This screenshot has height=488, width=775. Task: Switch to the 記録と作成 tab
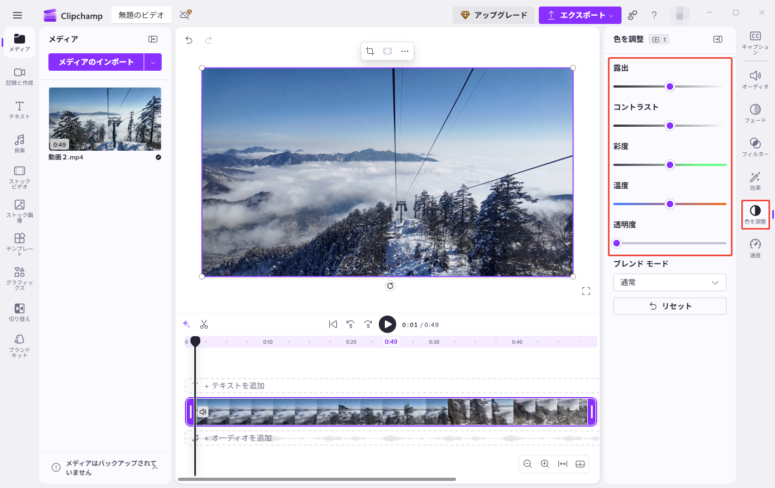click(19, 76)
